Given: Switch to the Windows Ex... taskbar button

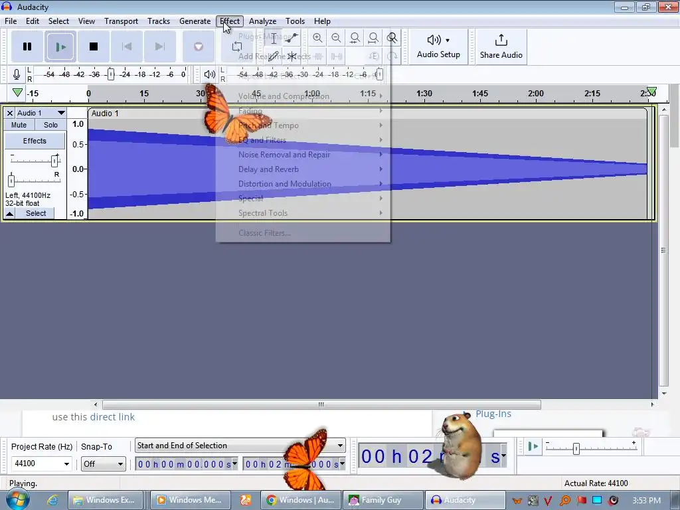Looking at the screenshot, I should [x=106, y=500].
